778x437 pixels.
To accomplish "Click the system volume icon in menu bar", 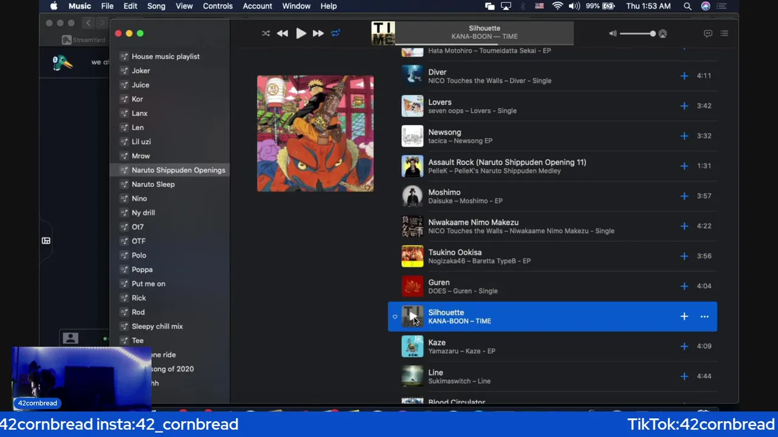I will (x=574, y=6).
